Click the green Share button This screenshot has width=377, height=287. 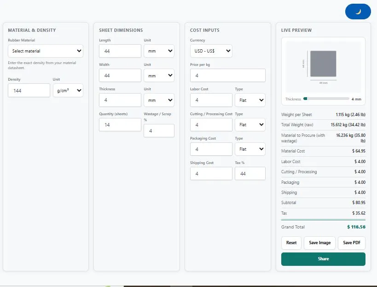click(323, 259)
